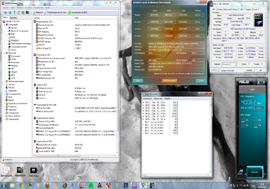Switch to Mainboard tab in CPU-Z

[227, 9]
